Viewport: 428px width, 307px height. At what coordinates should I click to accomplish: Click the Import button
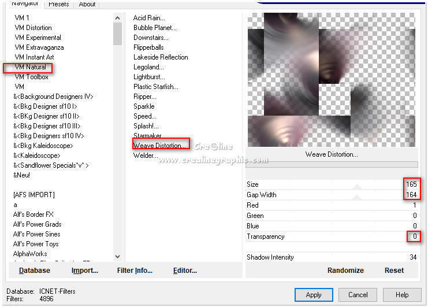tap(84, 270)
